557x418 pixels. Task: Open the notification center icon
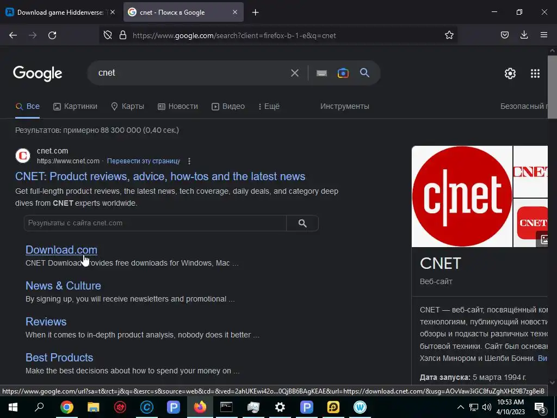pos(540,407)
